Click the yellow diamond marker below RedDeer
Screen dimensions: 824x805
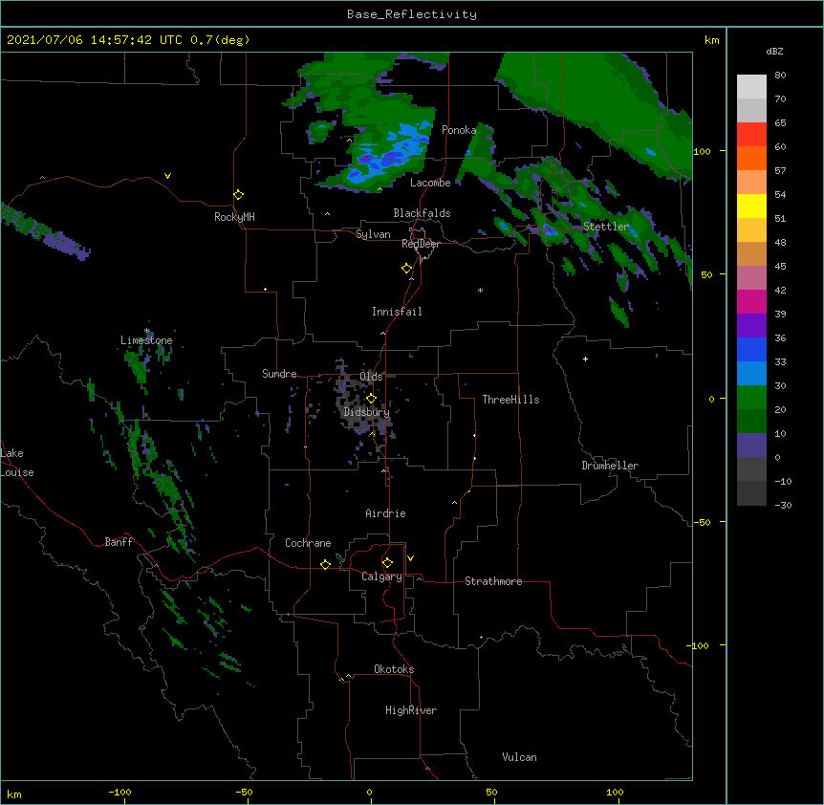407,269
